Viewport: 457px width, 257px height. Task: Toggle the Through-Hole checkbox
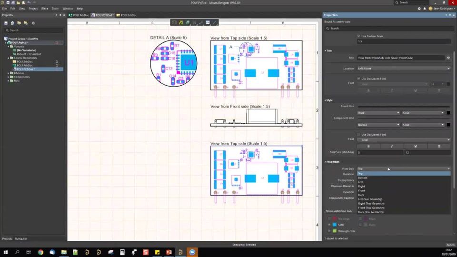pos(329,231)
